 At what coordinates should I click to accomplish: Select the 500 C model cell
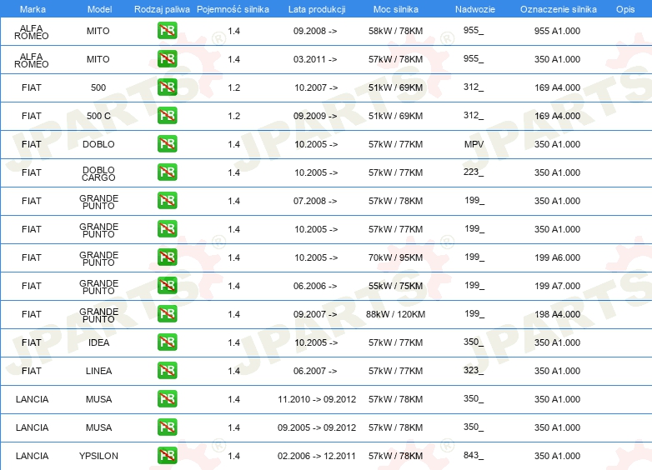[98, 116]
